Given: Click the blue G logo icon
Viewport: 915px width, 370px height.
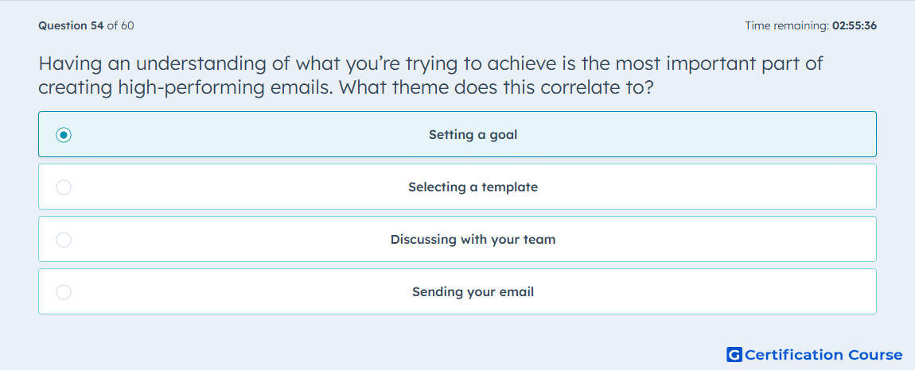Looking at the screenshot, I should [x=734, y=354].
